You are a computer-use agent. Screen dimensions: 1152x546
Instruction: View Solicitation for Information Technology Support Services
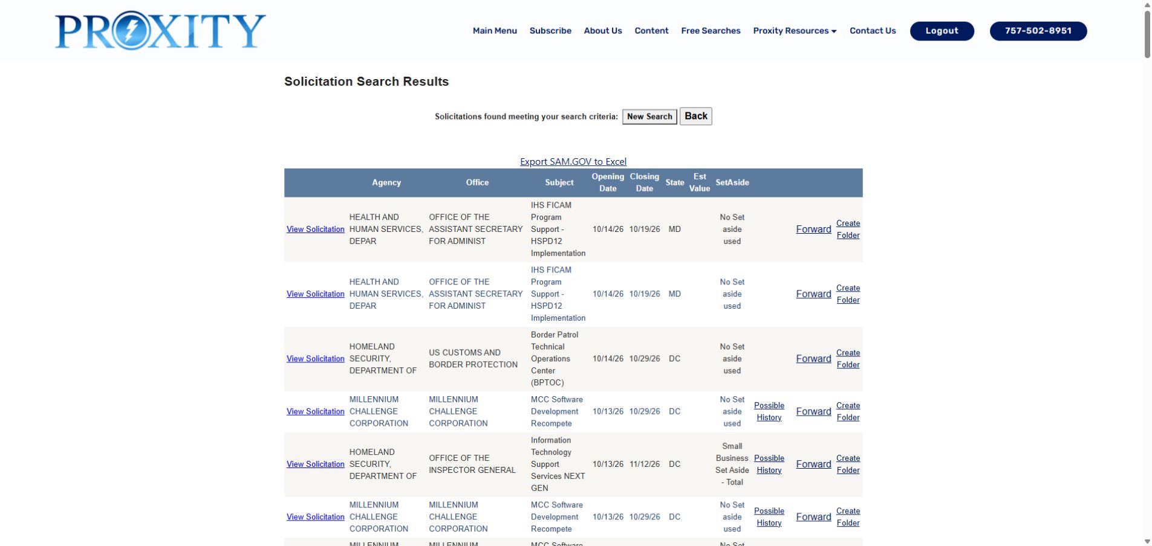click(x=316, y=464)
